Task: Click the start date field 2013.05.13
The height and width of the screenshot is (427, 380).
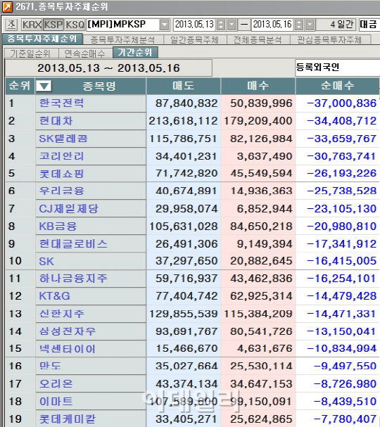Action: coord(194,25)
